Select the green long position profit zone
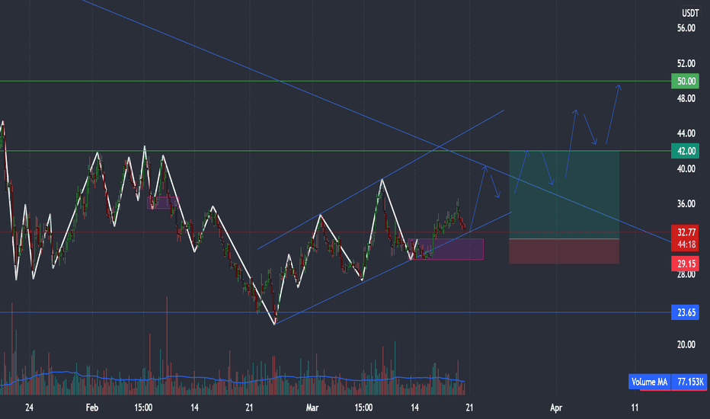 coord(564,195)
